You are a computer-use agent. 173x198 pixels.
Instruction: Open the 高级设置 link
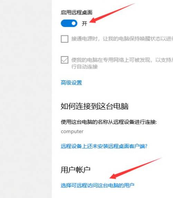[x=71, y=83]
